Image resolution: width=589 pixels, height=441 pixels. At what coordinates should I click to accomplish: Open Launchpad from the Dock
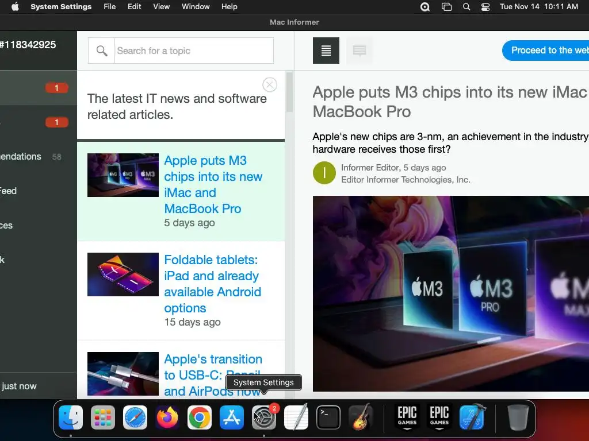click(x=103, y=417)
